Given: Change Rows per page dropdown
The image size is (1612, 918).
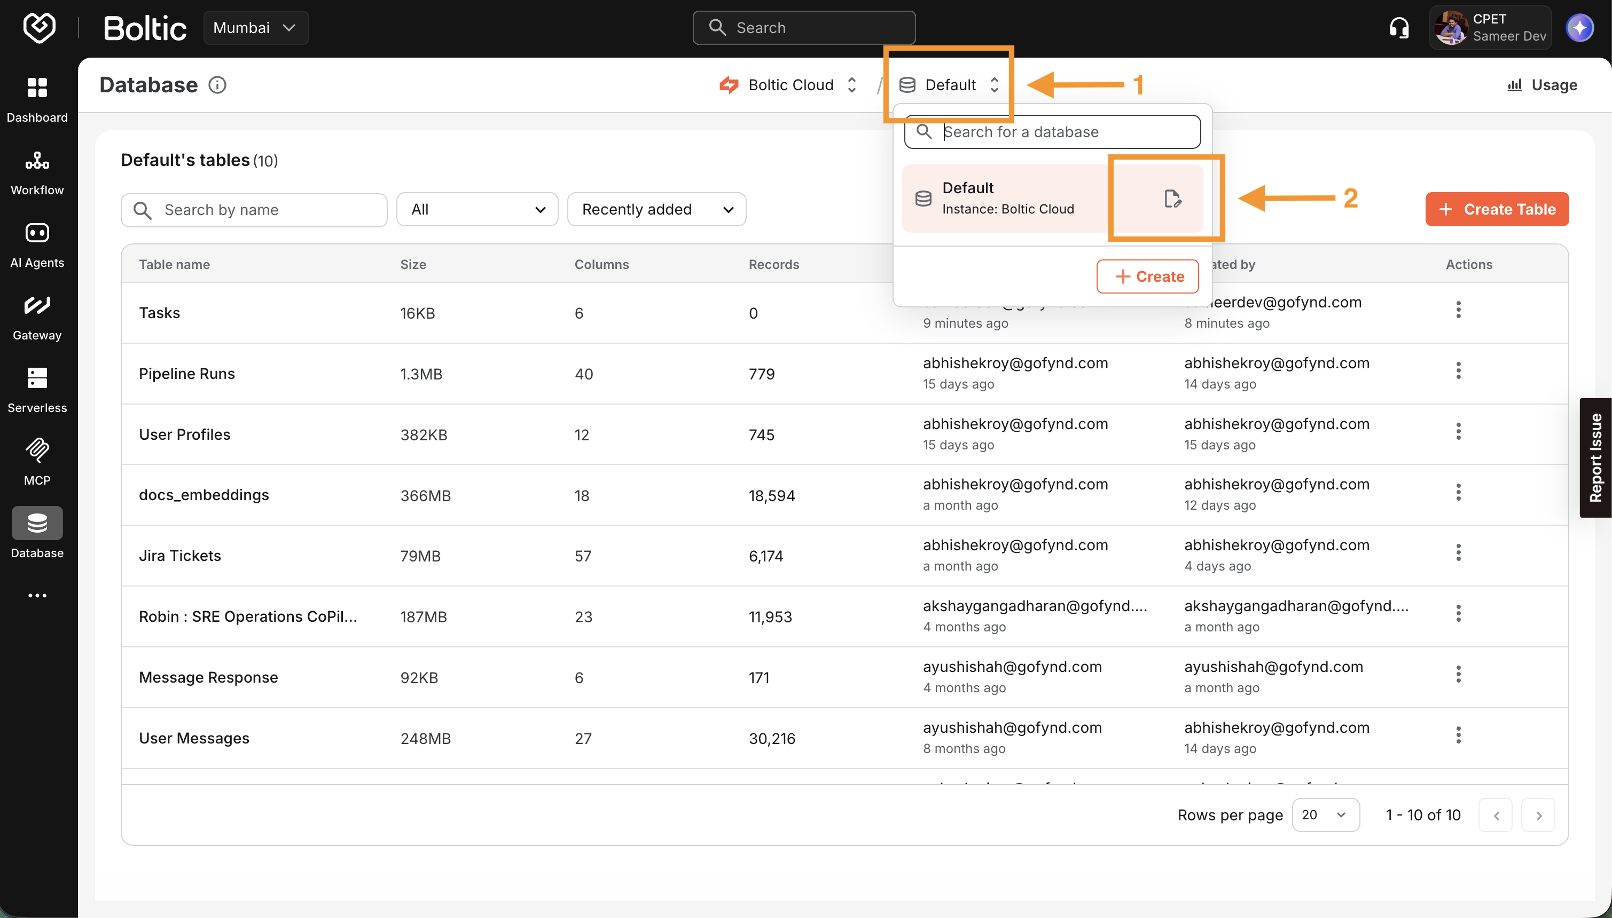Looking at the screenshot, I should [x=1326, y=814].
